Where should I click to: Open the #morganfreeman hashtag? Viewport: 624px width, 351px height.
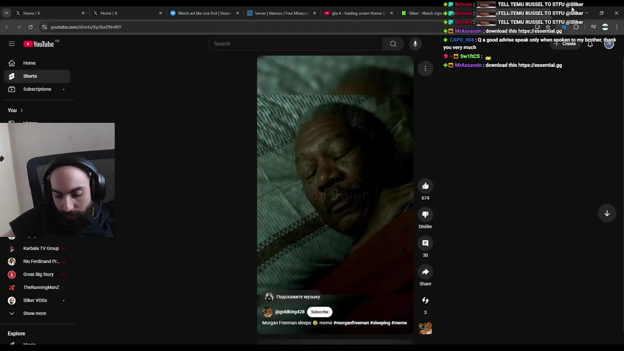point(351,323)
